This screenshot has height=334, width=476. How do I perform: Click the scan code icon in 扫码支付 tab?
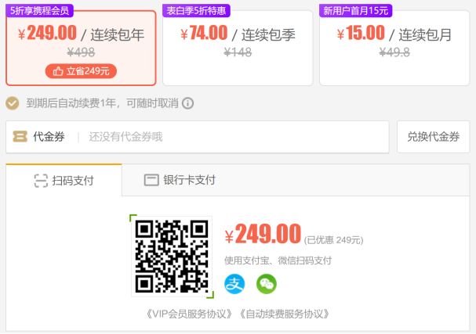[x=41, y=181]
